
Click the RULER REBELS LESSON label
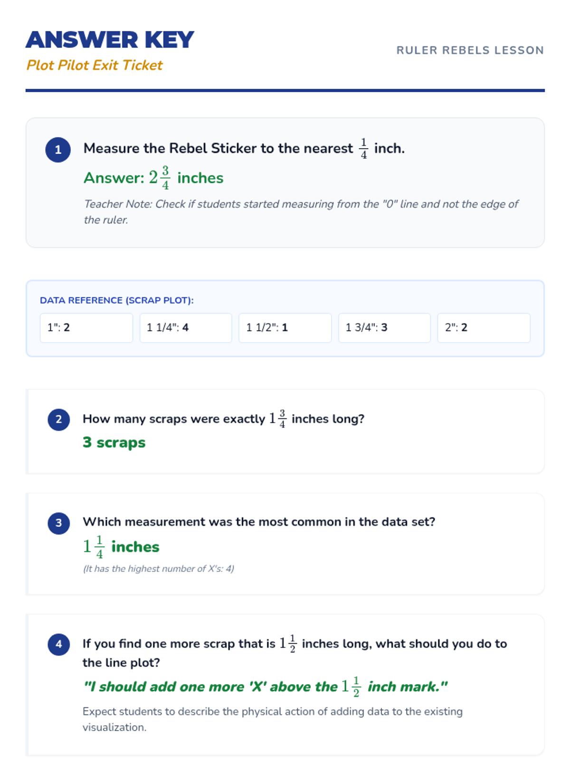[x=470, y=50]
